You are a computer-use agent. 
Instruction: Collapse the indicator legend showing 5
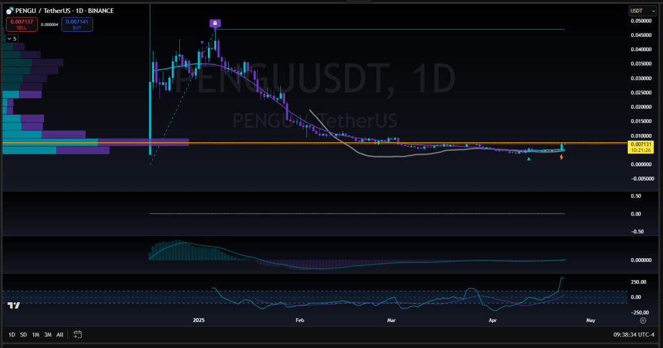(x=12, y=39)
